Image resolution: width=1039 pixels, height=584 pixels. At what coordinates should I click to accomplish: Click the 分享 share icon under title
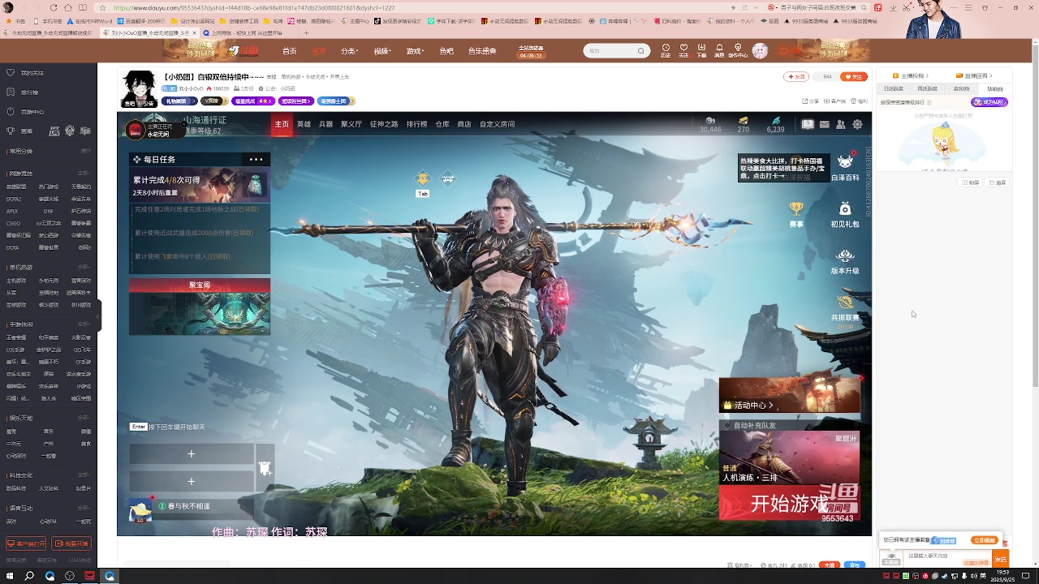(x=811, y=101)
